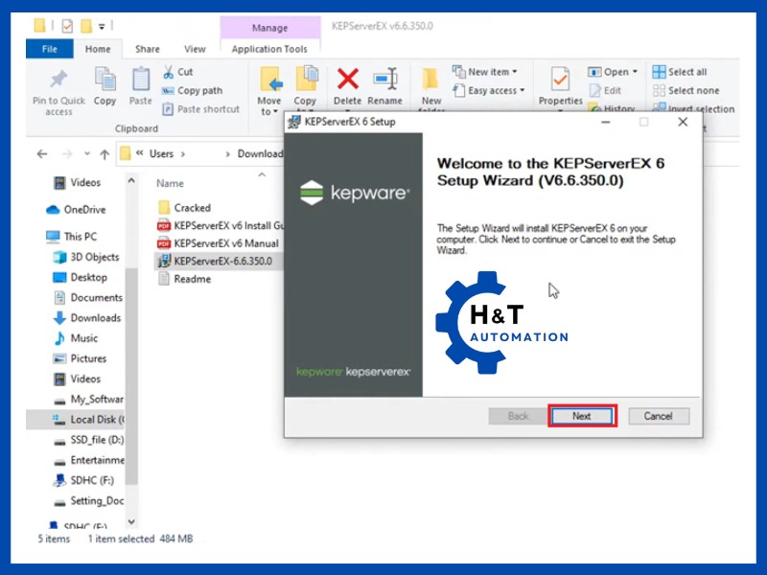The width and height of the screenshot is (767, 575).
Task: Select the KEPServerEX-6.6.350.0 installer file
Action: coord(222,261)
